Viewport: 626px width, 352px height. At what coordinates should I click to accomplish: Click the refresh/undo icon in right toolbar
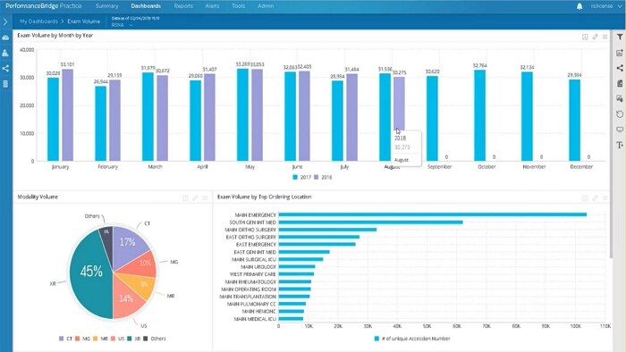[x=620, y=114]
